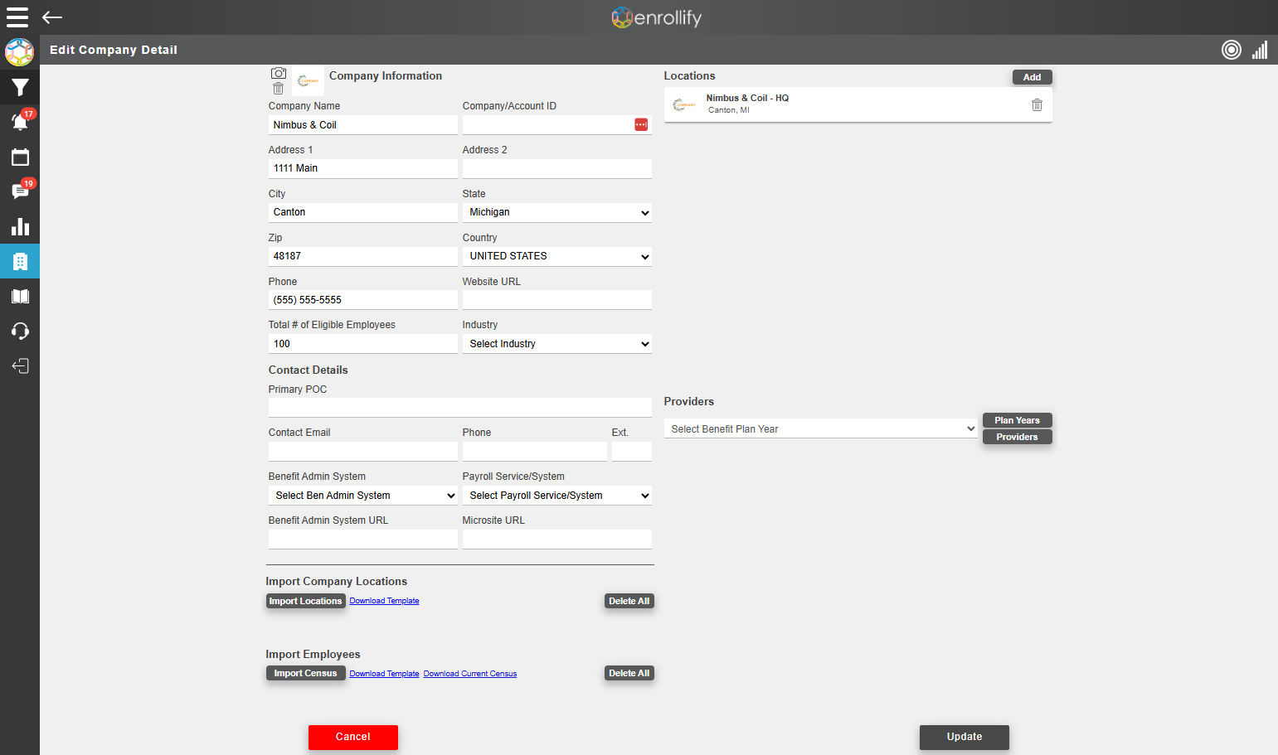Select the companies building sidebar icon
The width and height of the screenshot is (1278, 755).
point(20,262)
